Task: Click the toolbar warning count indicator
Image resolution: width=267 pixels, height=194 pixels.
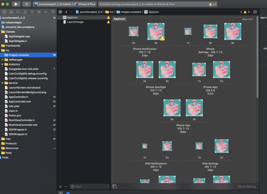Action: pos(212,4)
